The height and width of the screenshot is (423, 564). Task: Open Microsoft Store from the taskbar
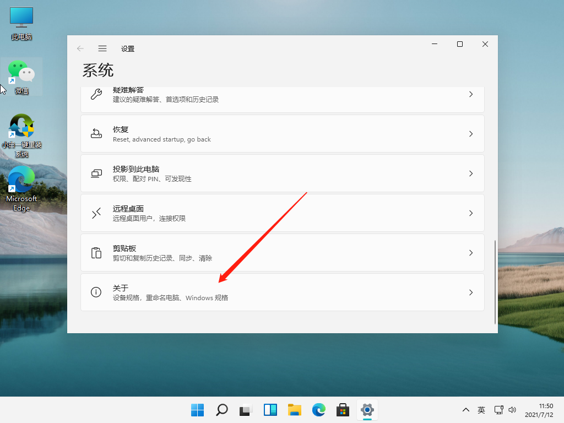pos(343,410)
